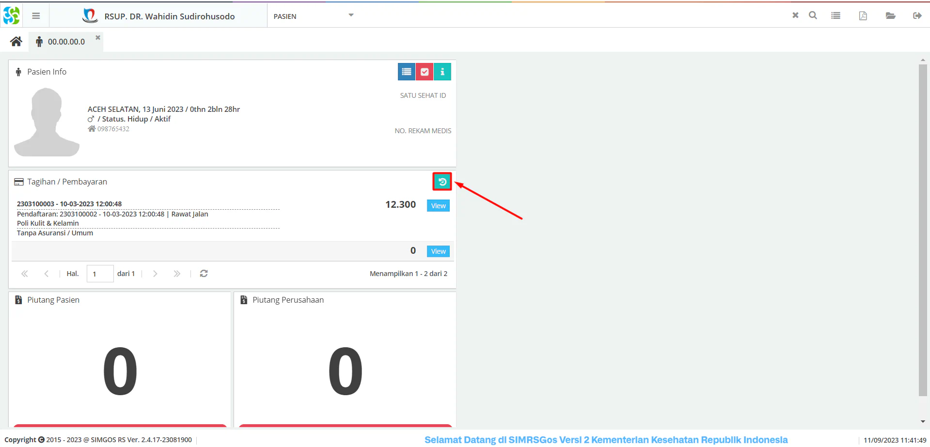Click the scroll down arrow

tap(923, 422)
